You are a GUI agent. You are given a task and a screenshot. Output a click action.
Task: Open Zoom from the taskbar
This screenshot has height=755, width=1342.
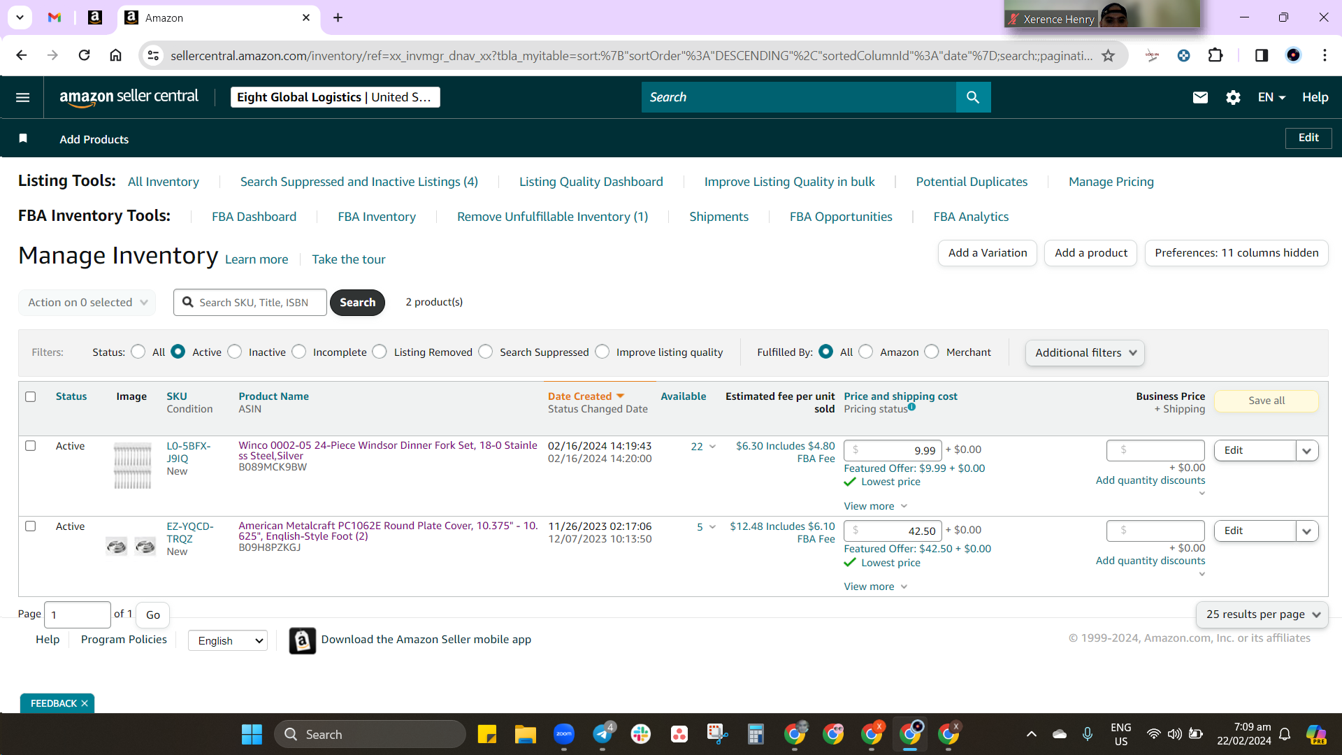(x=563, y=734)
